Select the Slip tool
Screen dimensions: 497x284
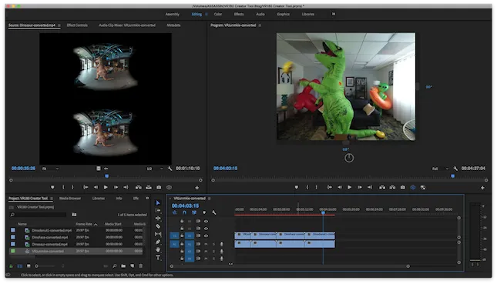[158, 234]
